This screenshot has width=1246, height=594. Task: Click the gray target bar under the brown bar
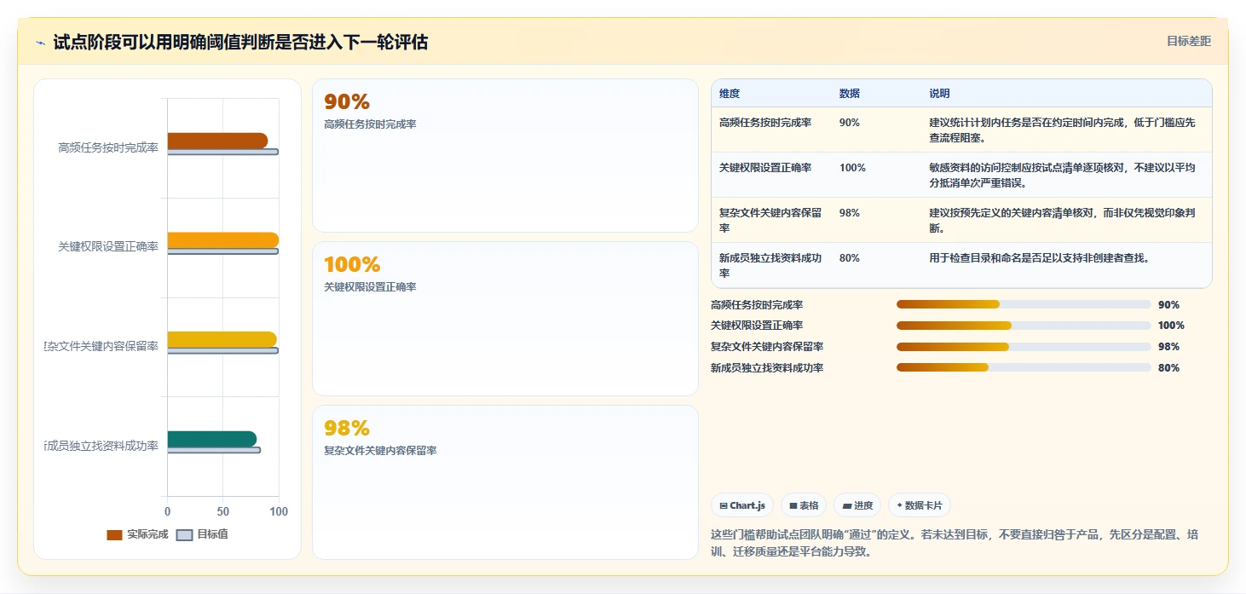point(222,152)
